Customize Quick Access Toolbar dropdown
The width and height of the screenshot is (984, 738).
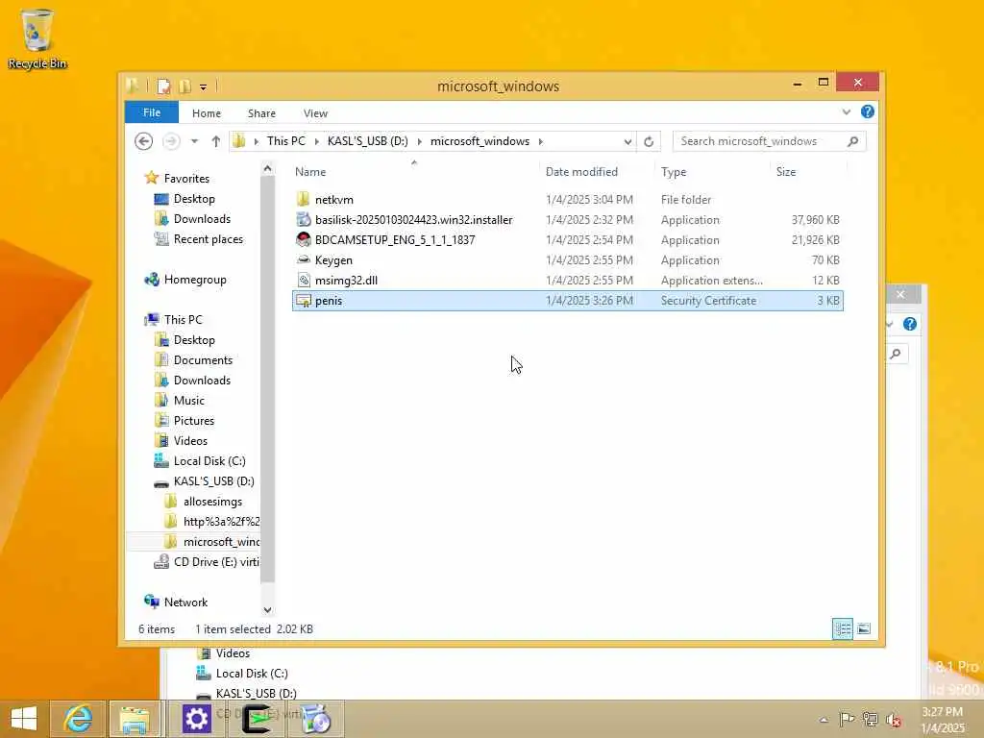pos(204,87)
